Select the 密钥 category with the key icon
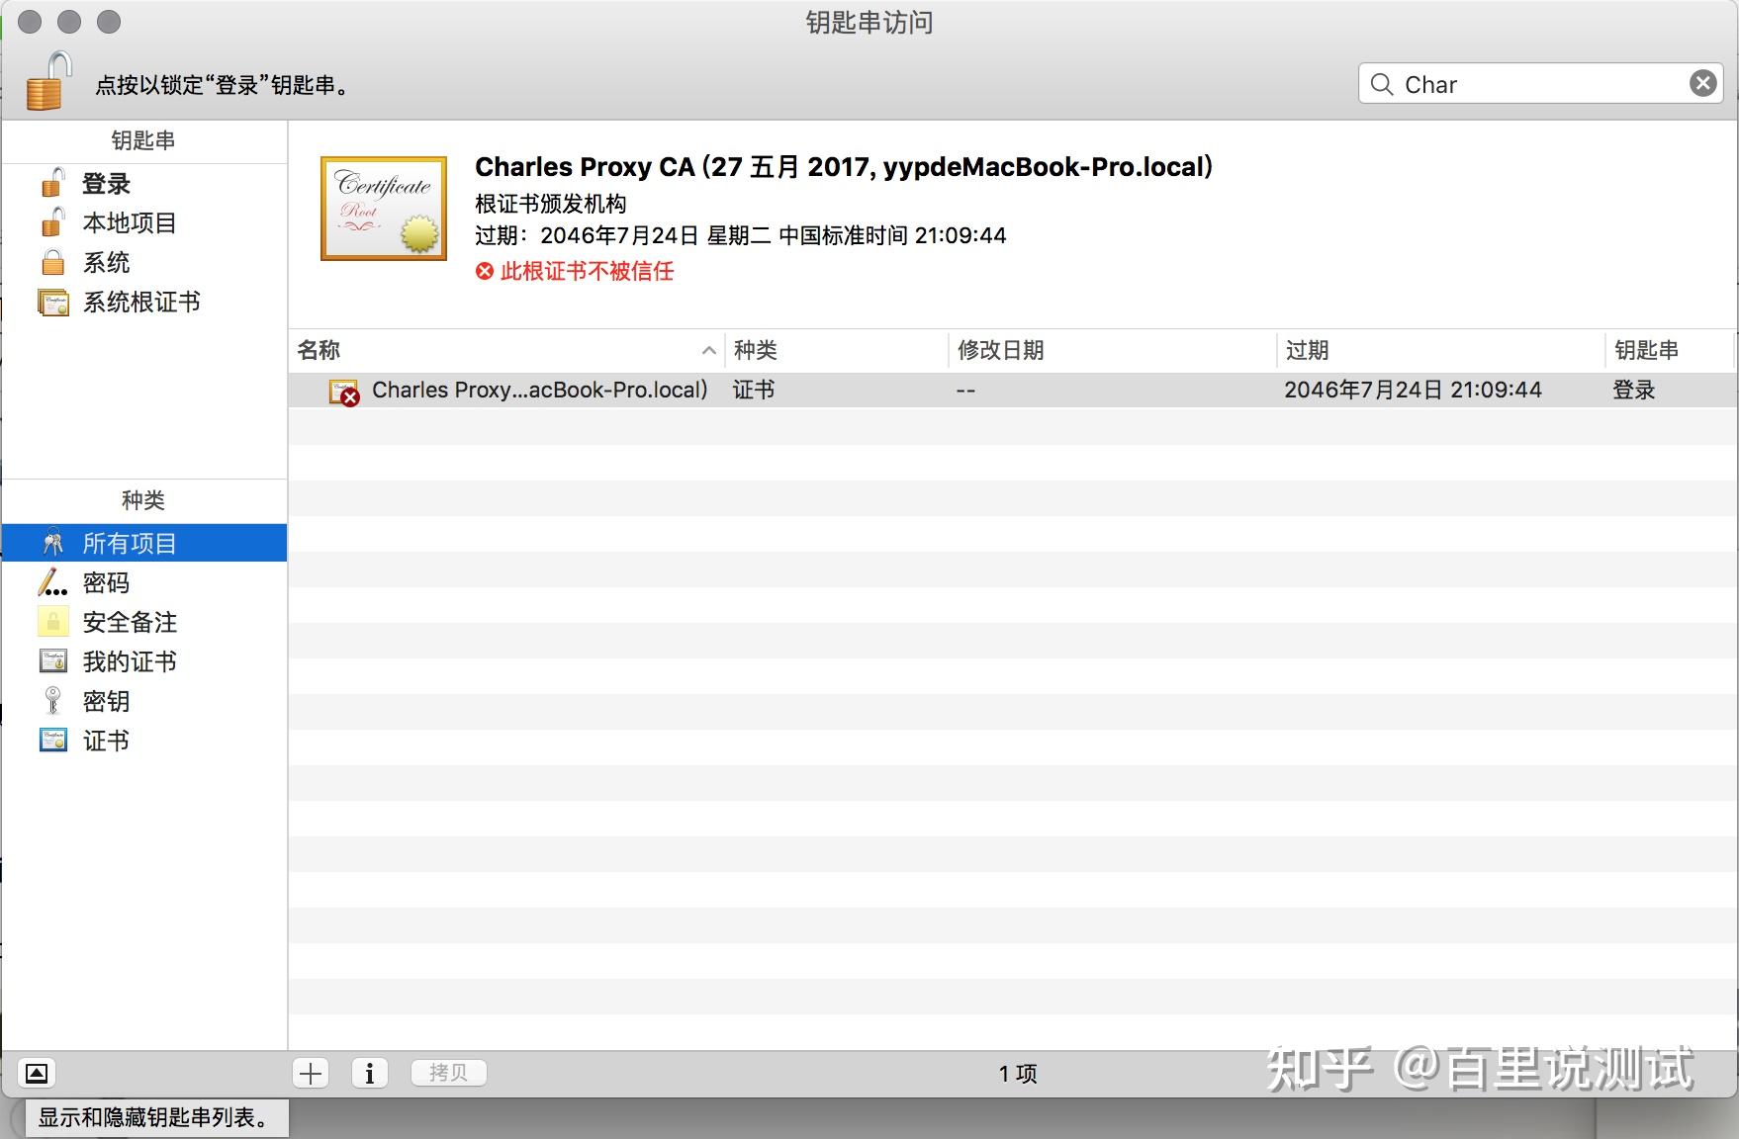 (x=105, y=701)
